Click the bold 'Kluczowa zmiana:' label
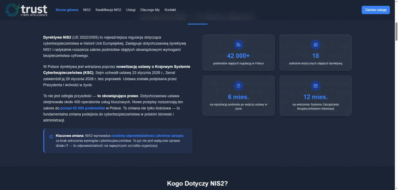 (x=70, y=136)
